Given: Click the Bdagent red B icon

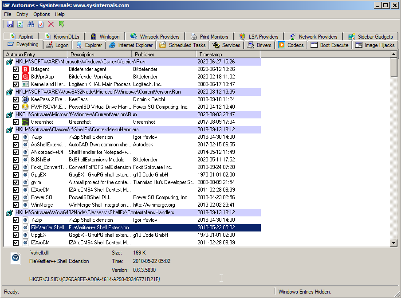Looking at the screenshot, I should pos(25,69).
